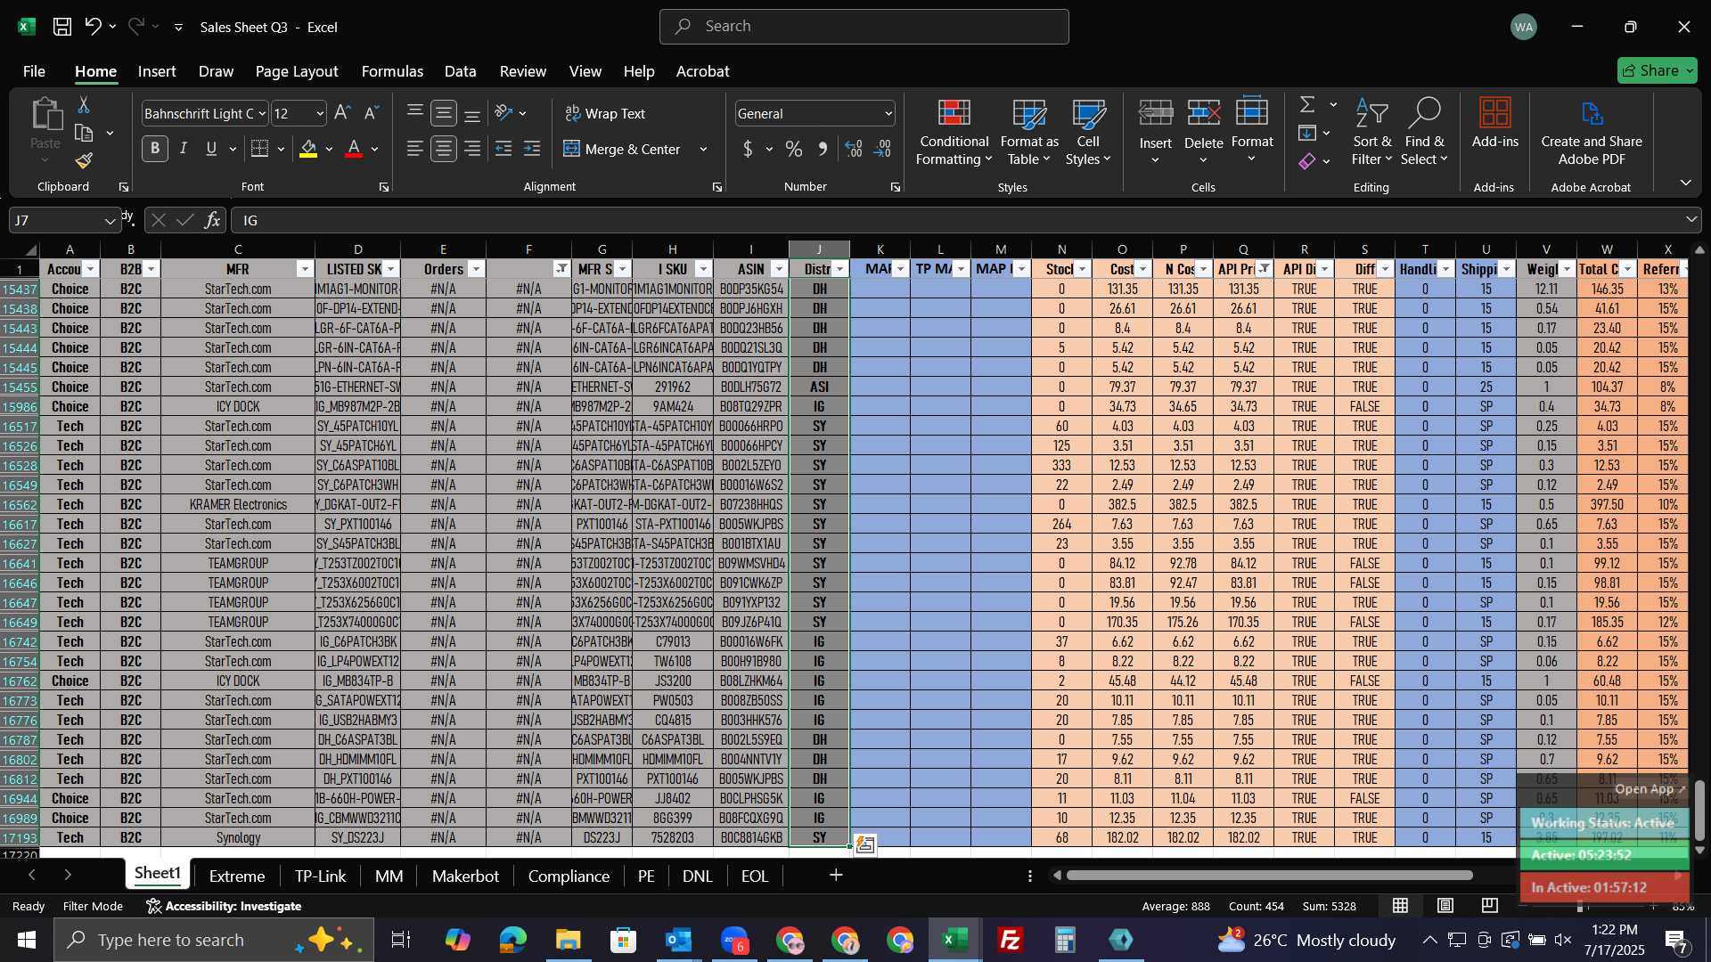Click the Save icon in title bar
The image size is (1711, 962).
tap(61, 27)
